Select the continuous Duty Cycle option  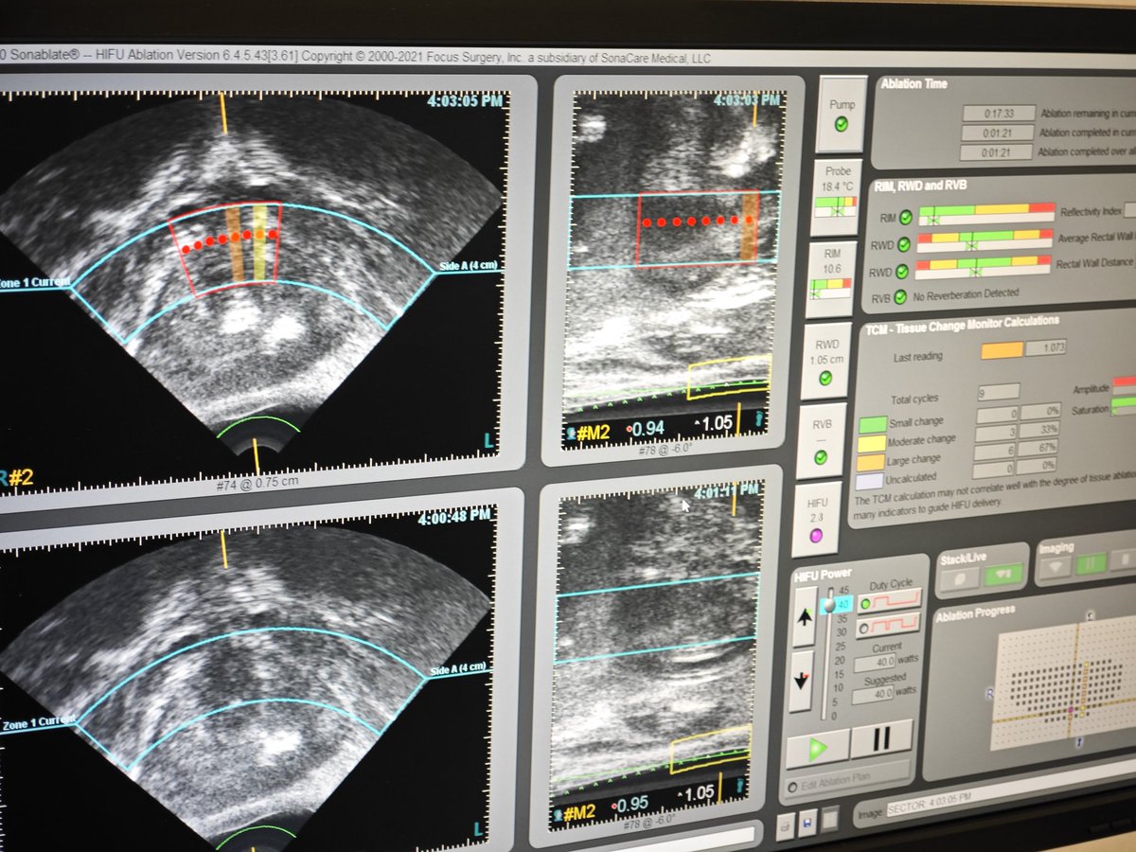888,601
